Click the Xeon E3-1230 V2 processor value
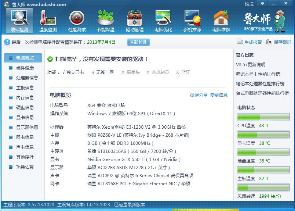Image resolution: width=295 pixels, height=211 pixels. (136, 127)
